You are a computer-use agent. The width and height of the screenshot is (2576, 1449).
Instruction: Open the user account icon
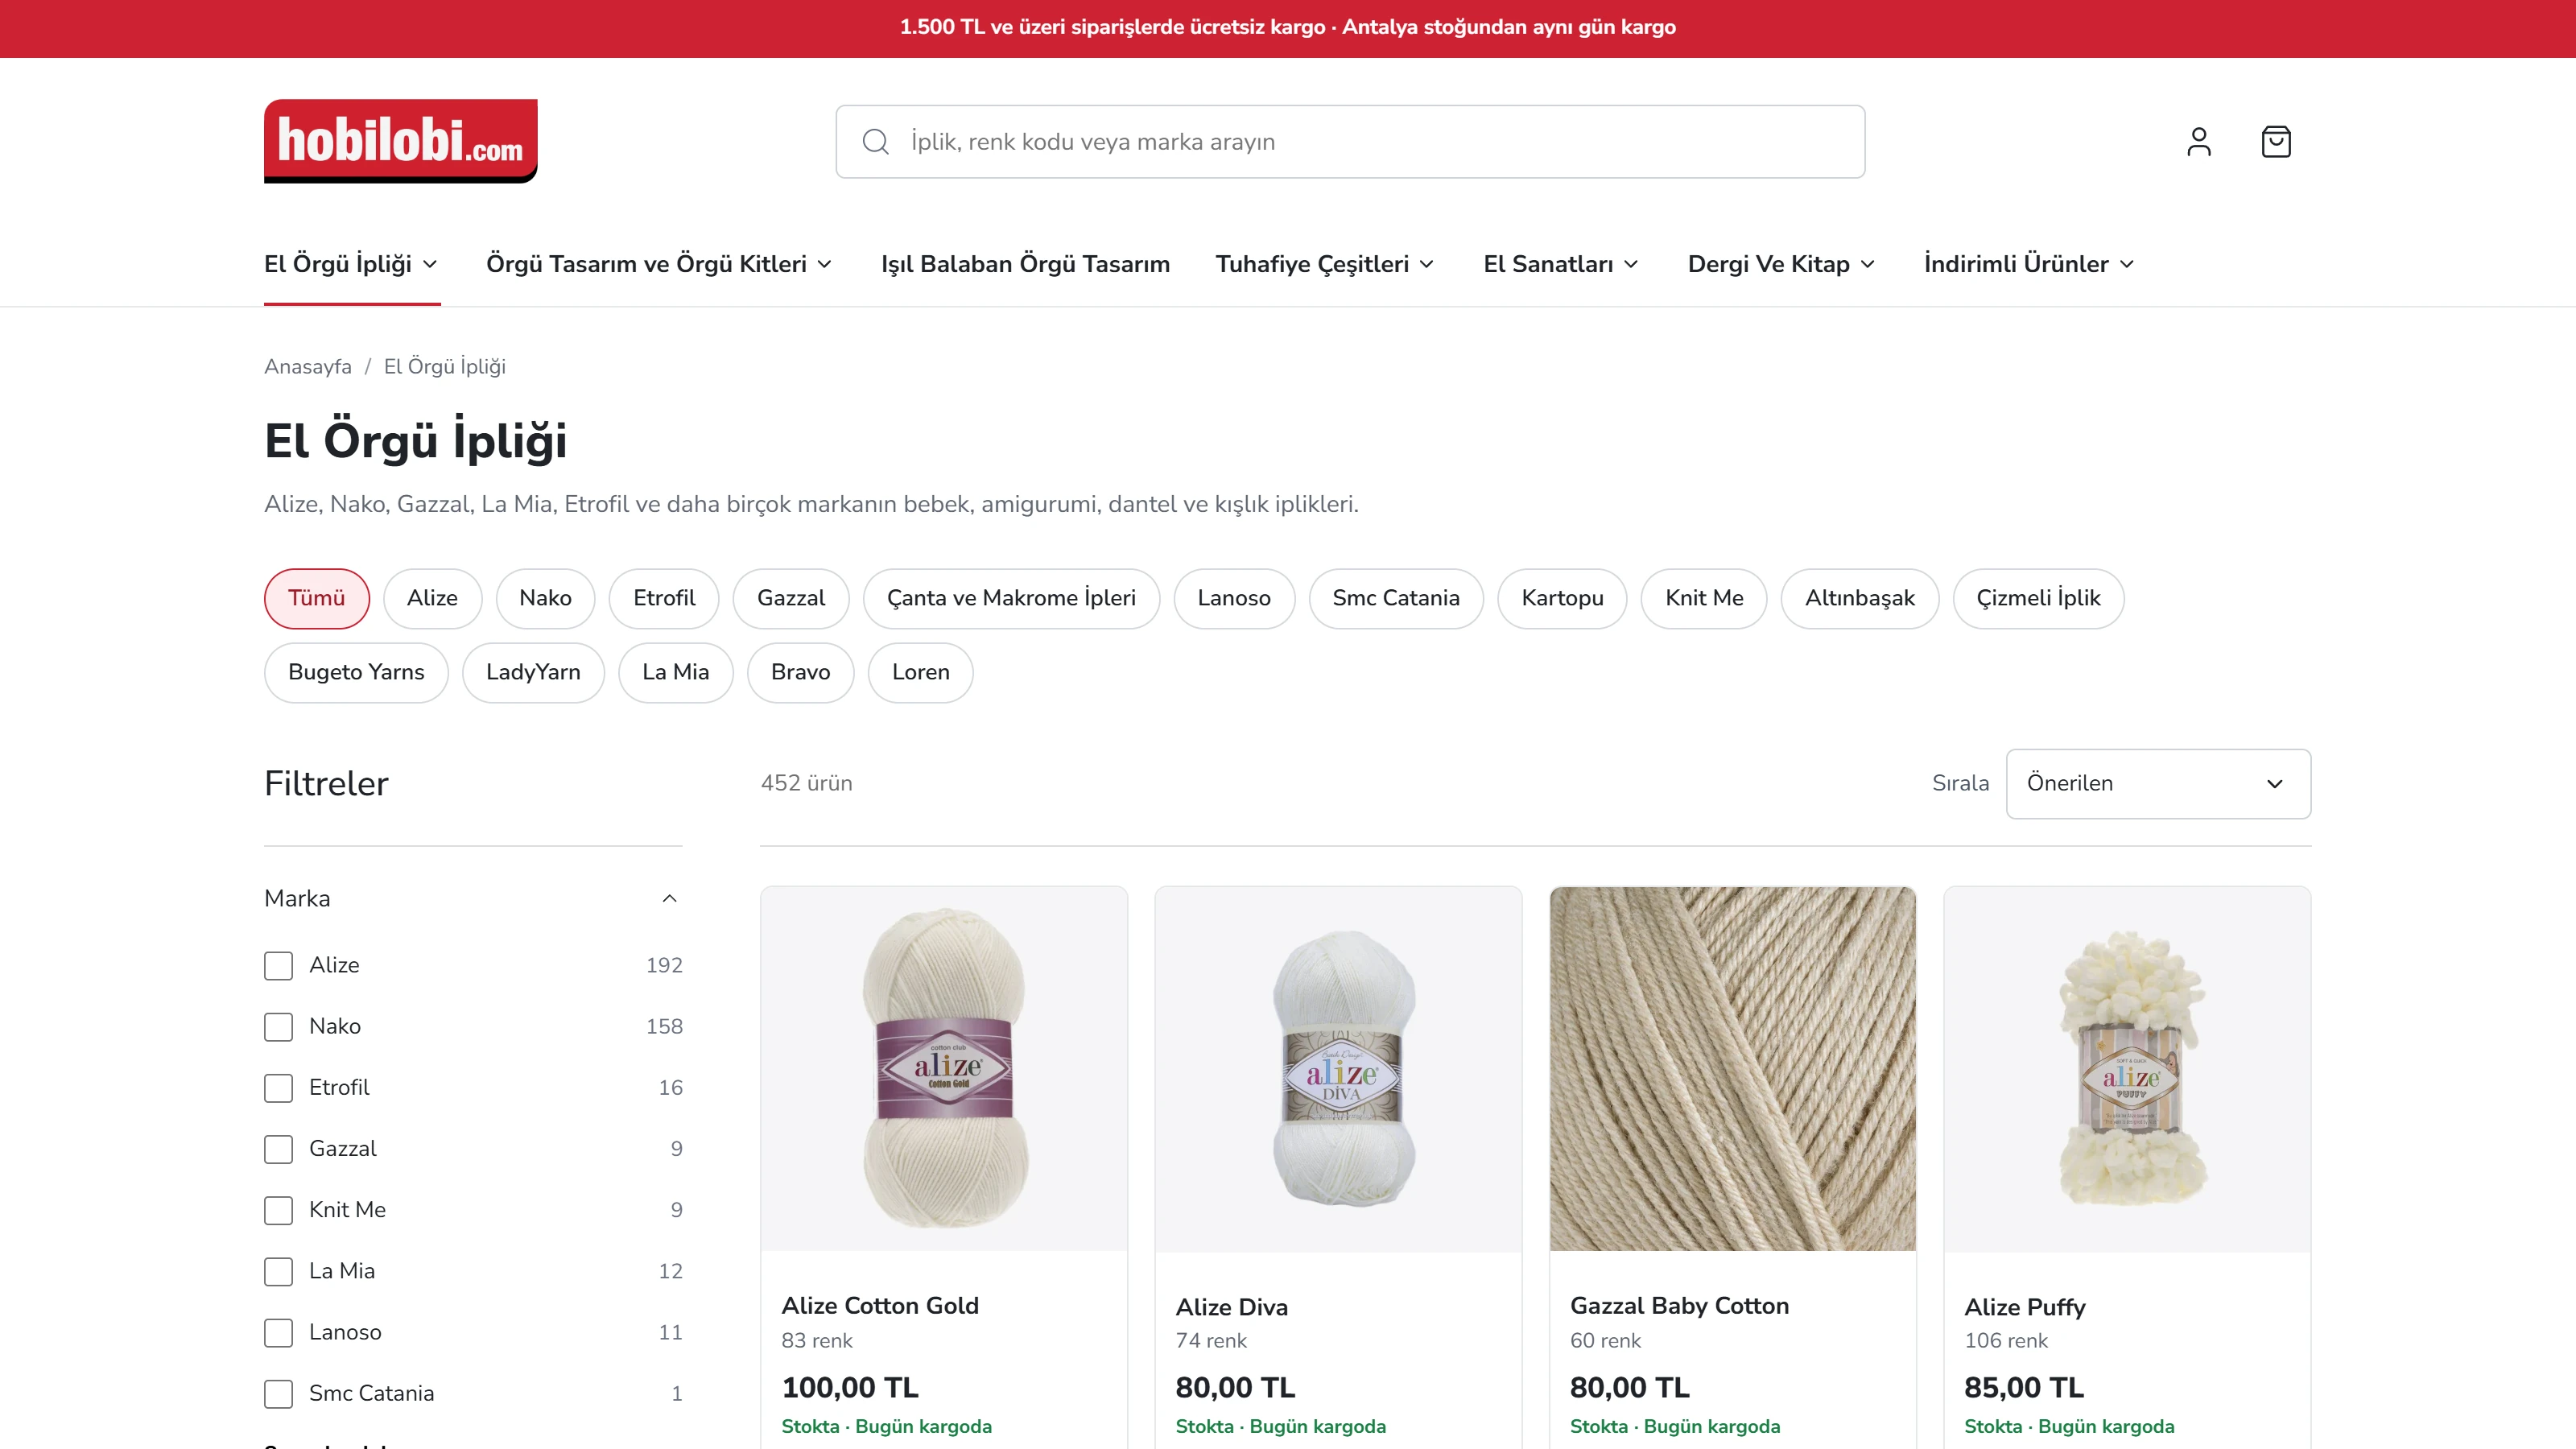point(2198,142)
